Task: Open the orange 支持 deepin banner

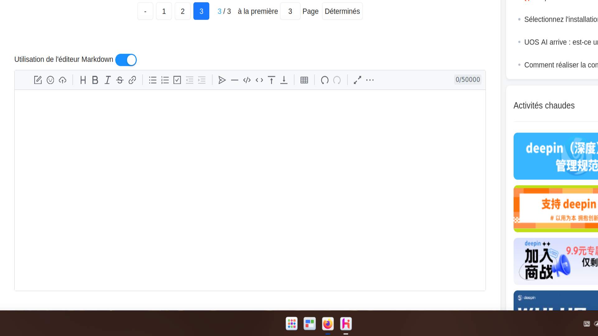Action: click(556, 209)
